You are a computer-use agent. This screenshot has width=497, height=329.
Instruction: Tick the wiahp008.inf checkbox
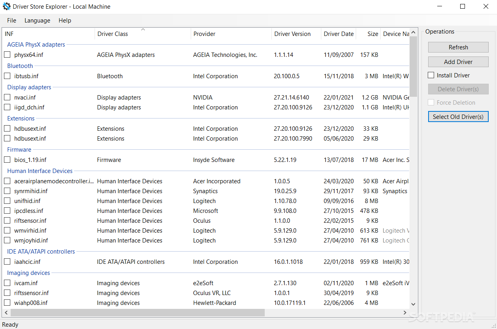click(7, 303)
